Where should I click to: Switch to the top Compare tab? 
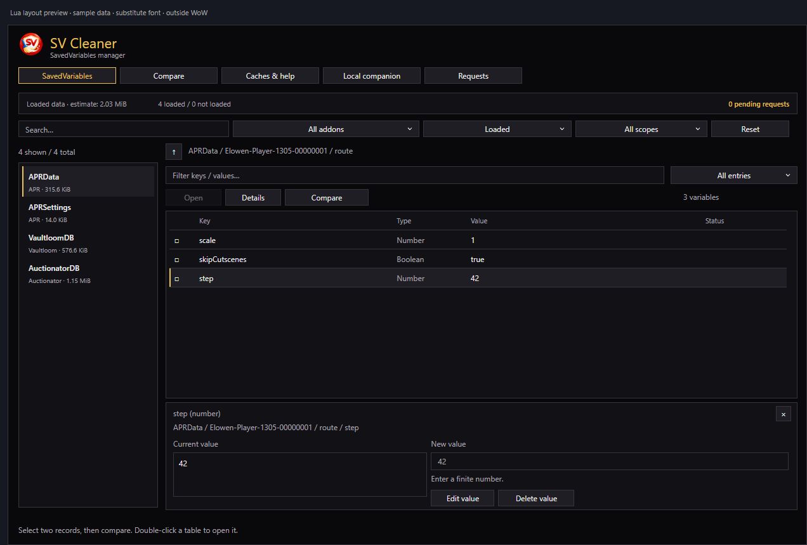coord(169,76)
